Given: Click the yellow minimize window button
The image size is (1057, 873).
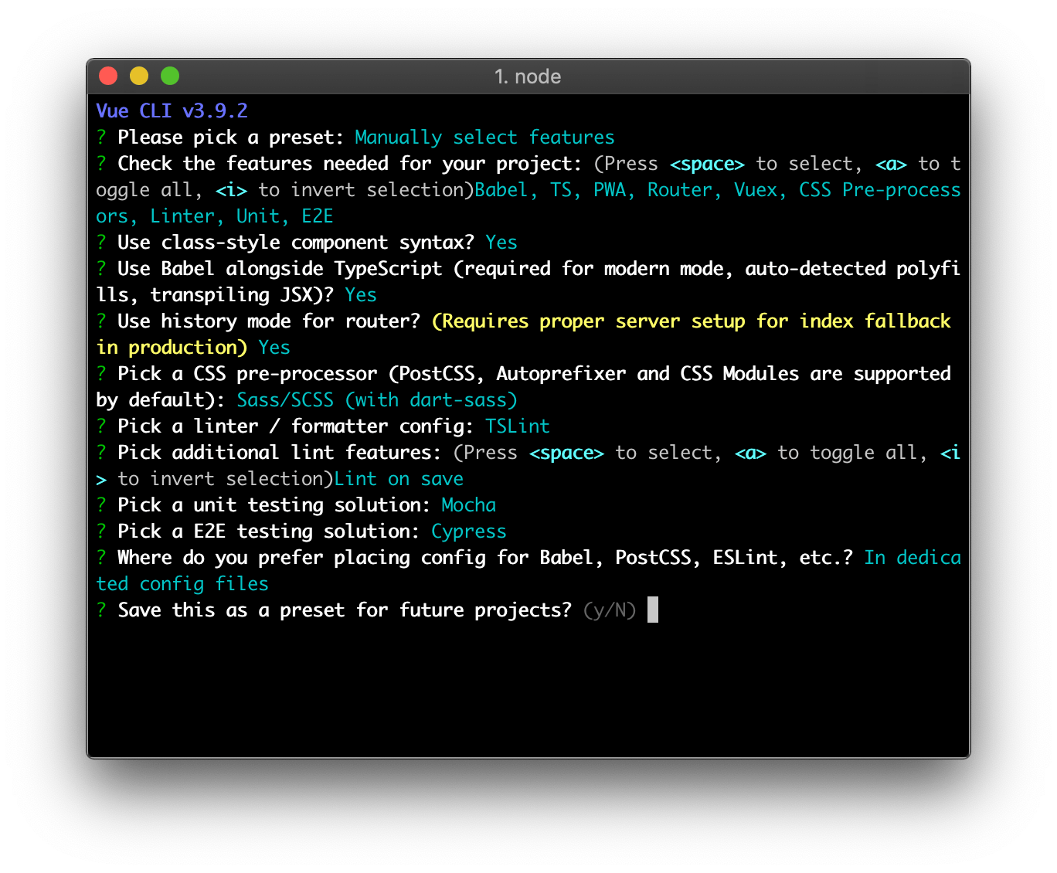Looking at the screenshot, I should 139,76.
